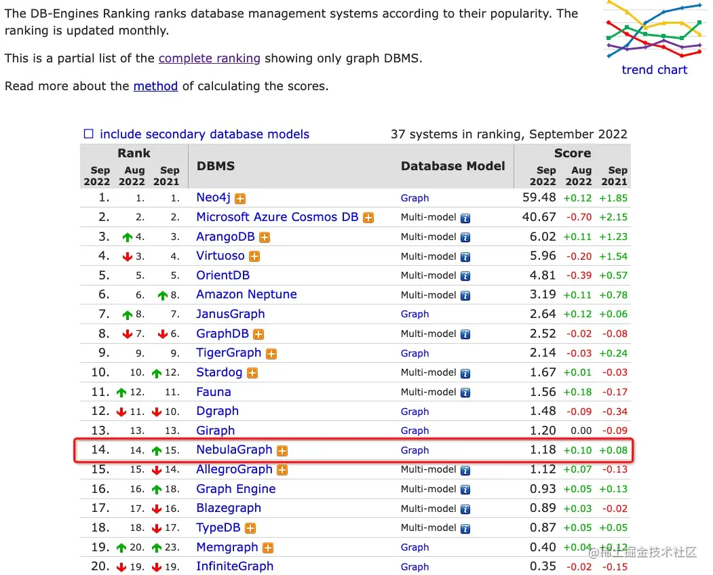Expand Microsoft Azure Cosmos DB plus icon
Viewport: 713px width, 575px height.
[x=368, y=218]
